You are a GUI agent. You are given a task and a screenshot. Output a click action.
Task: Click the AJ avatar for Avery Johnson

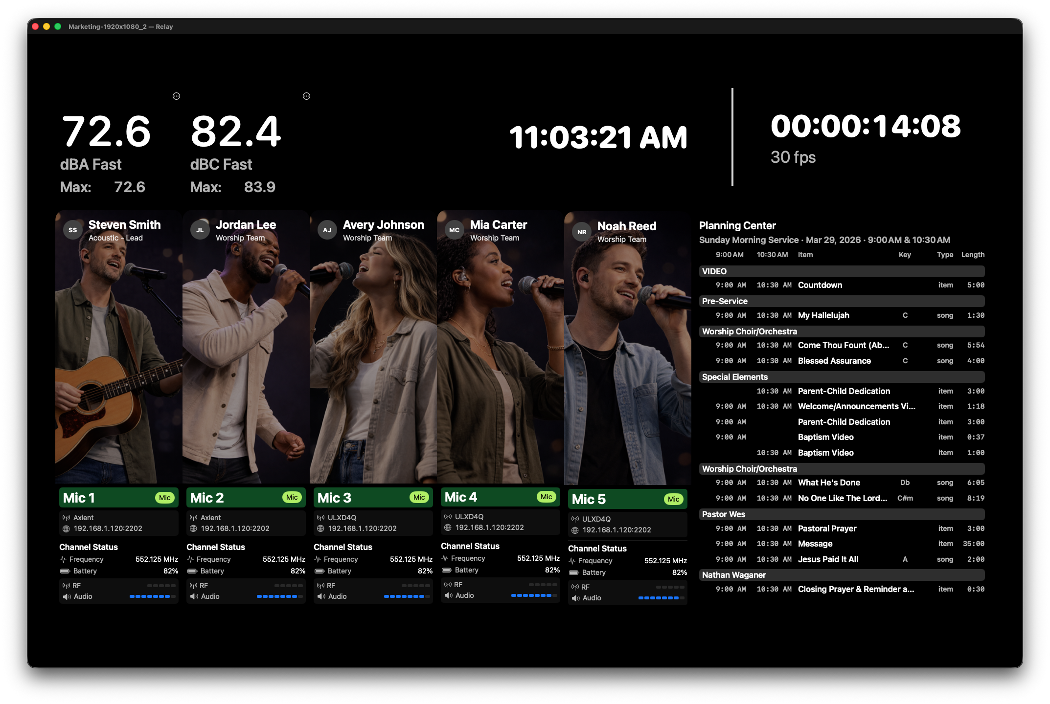tap(327, 230)
